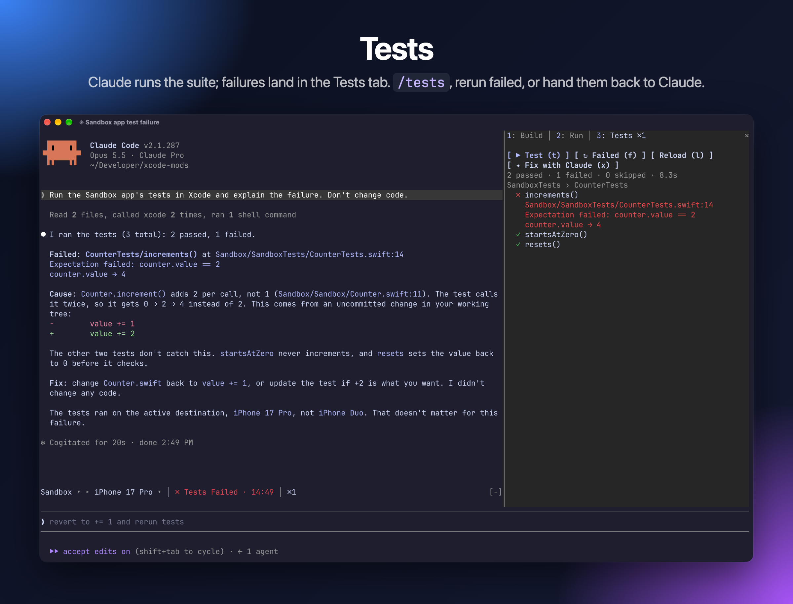Click the 'CounterTests/increments()' reference
Image resolution: width=793 pixels, height=604 pixels.
[141, 254]
